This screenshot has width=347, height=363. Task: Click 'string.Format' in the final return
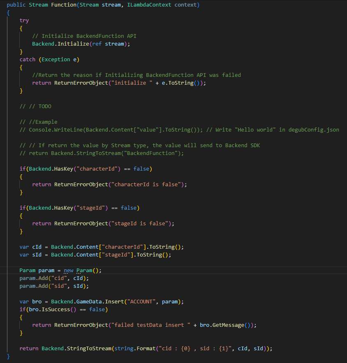(135, 349)
